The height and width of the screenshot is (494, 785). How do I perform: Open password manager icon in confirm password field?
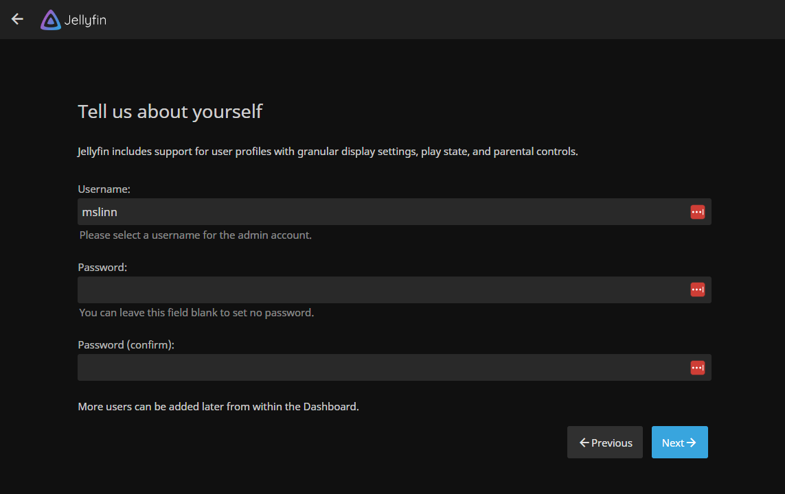click(x=697, y=368)
